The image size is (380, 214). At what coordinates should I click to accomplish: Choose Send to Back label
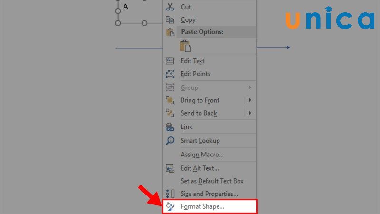[x=199, y=113]
